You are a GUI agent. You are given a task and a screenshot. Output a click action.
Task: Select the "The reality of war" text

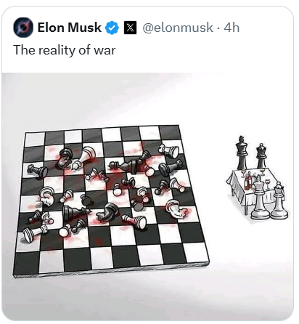65,50
